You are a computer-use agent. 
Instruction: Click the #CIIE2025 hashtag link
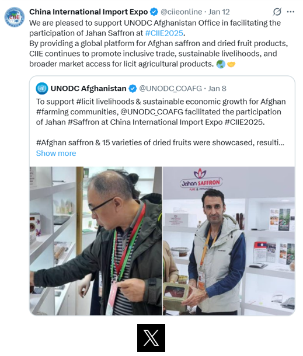[164, 33]
